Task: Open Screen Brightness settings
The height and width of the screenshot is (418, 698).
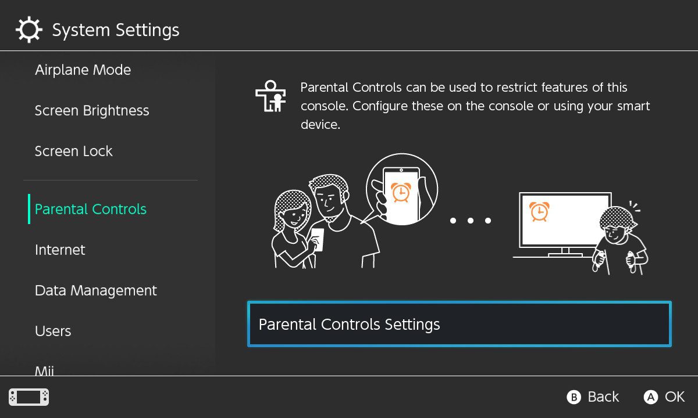Action: click(92, 110)
